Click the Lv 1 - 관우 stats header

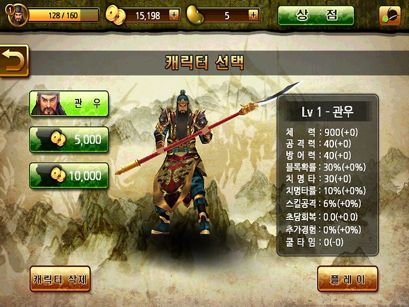[x=328, y=111]
